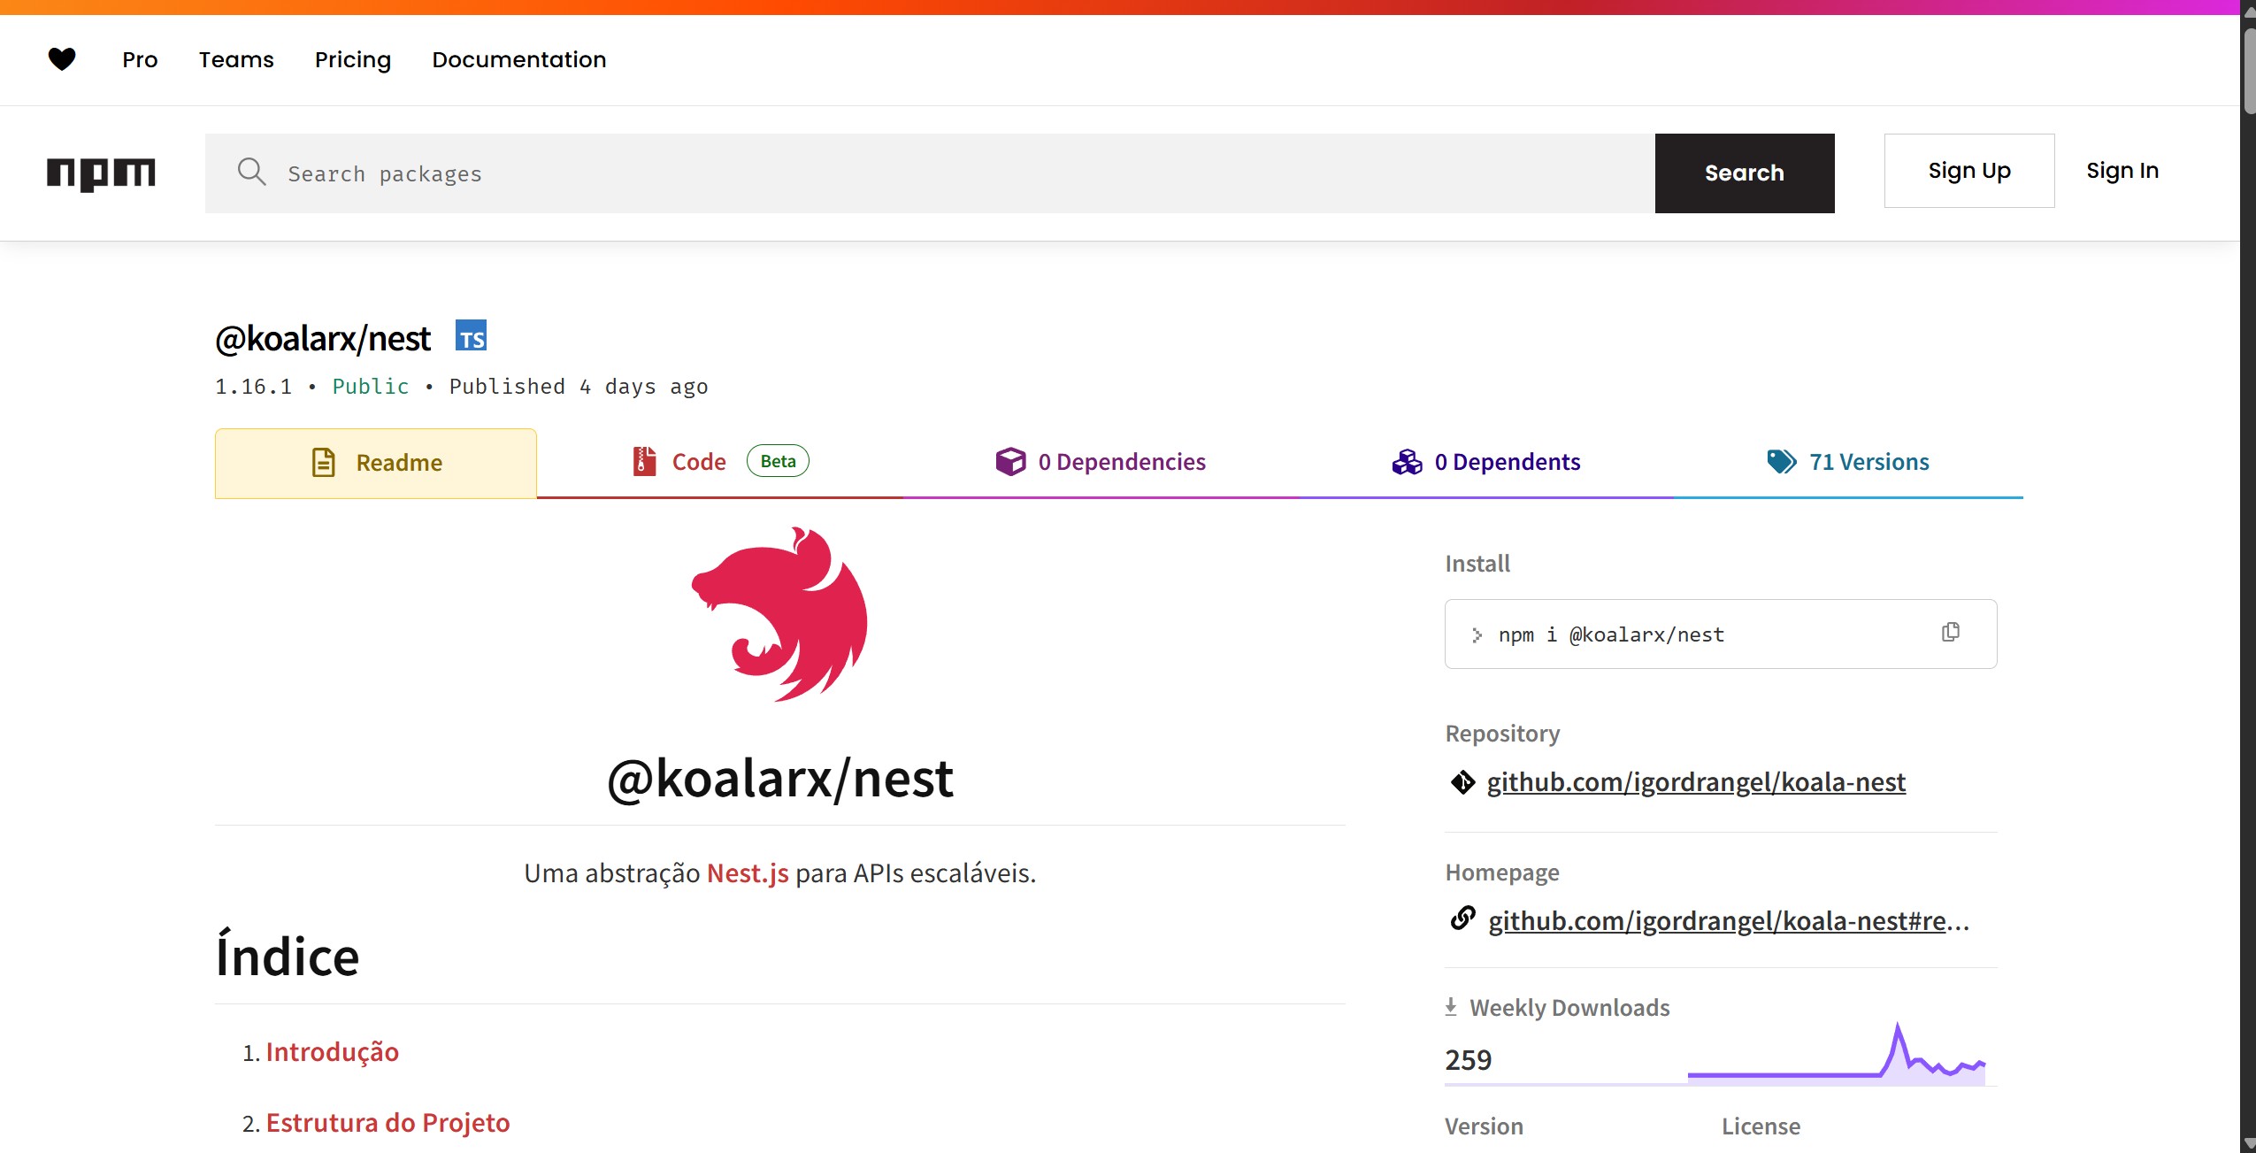Focus the Search packages input field
2256x1153 pixels.
(930, 173)
